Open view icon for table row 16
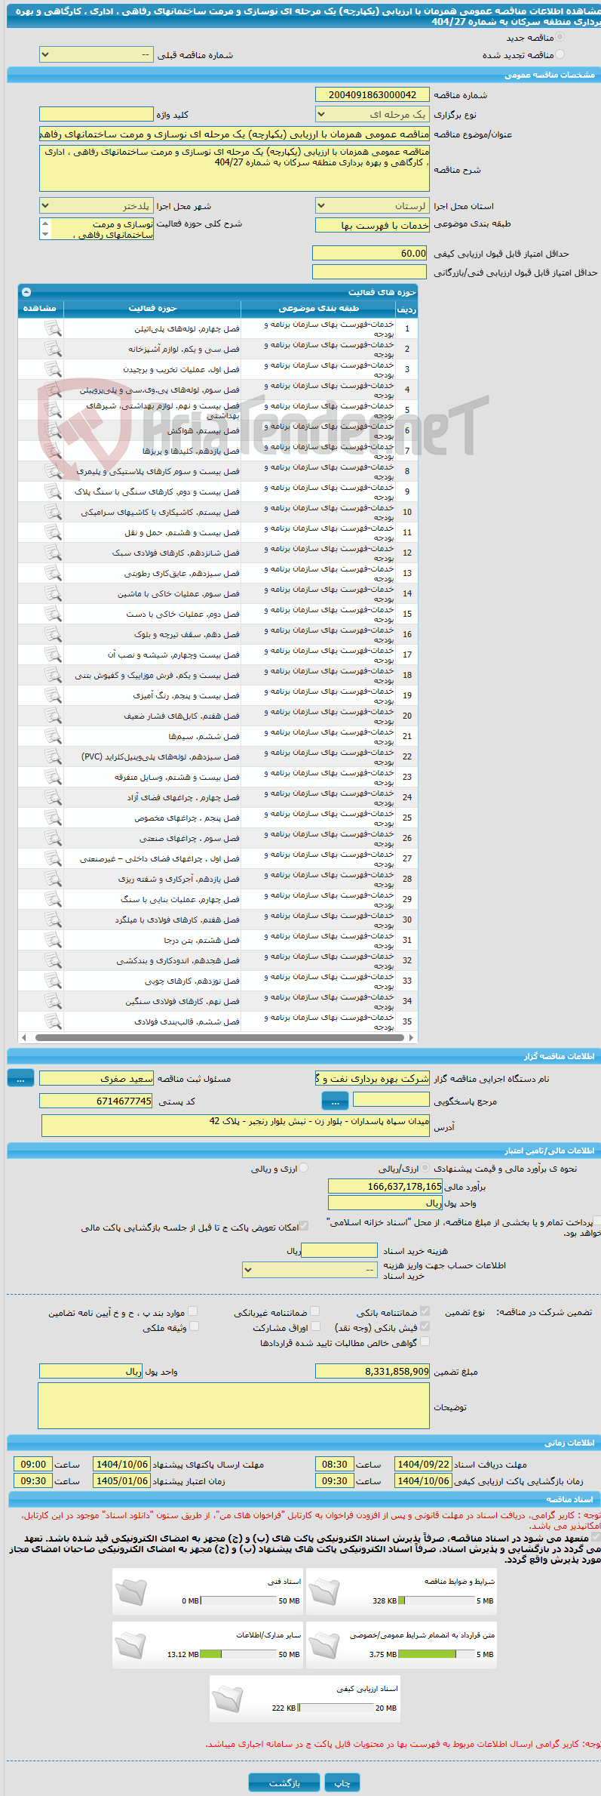The height and width of the screenshot is (1796, 601). (53, 634)
